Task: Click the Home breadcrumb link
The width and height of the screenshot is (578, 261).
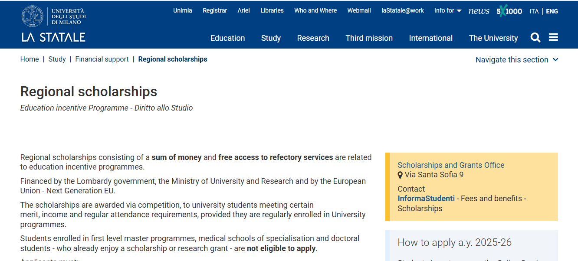Action: [x=30, y=59]
